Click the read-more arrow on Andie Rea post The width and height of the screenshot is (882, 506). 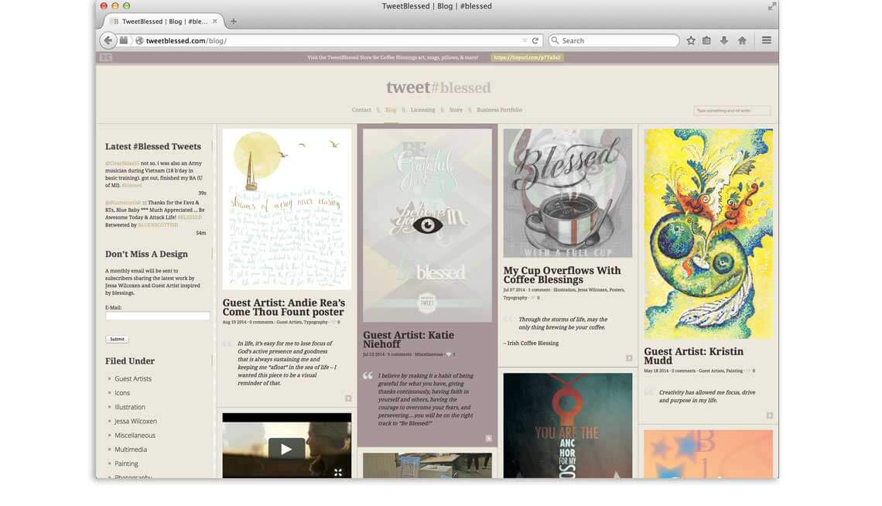click(348, 398)
